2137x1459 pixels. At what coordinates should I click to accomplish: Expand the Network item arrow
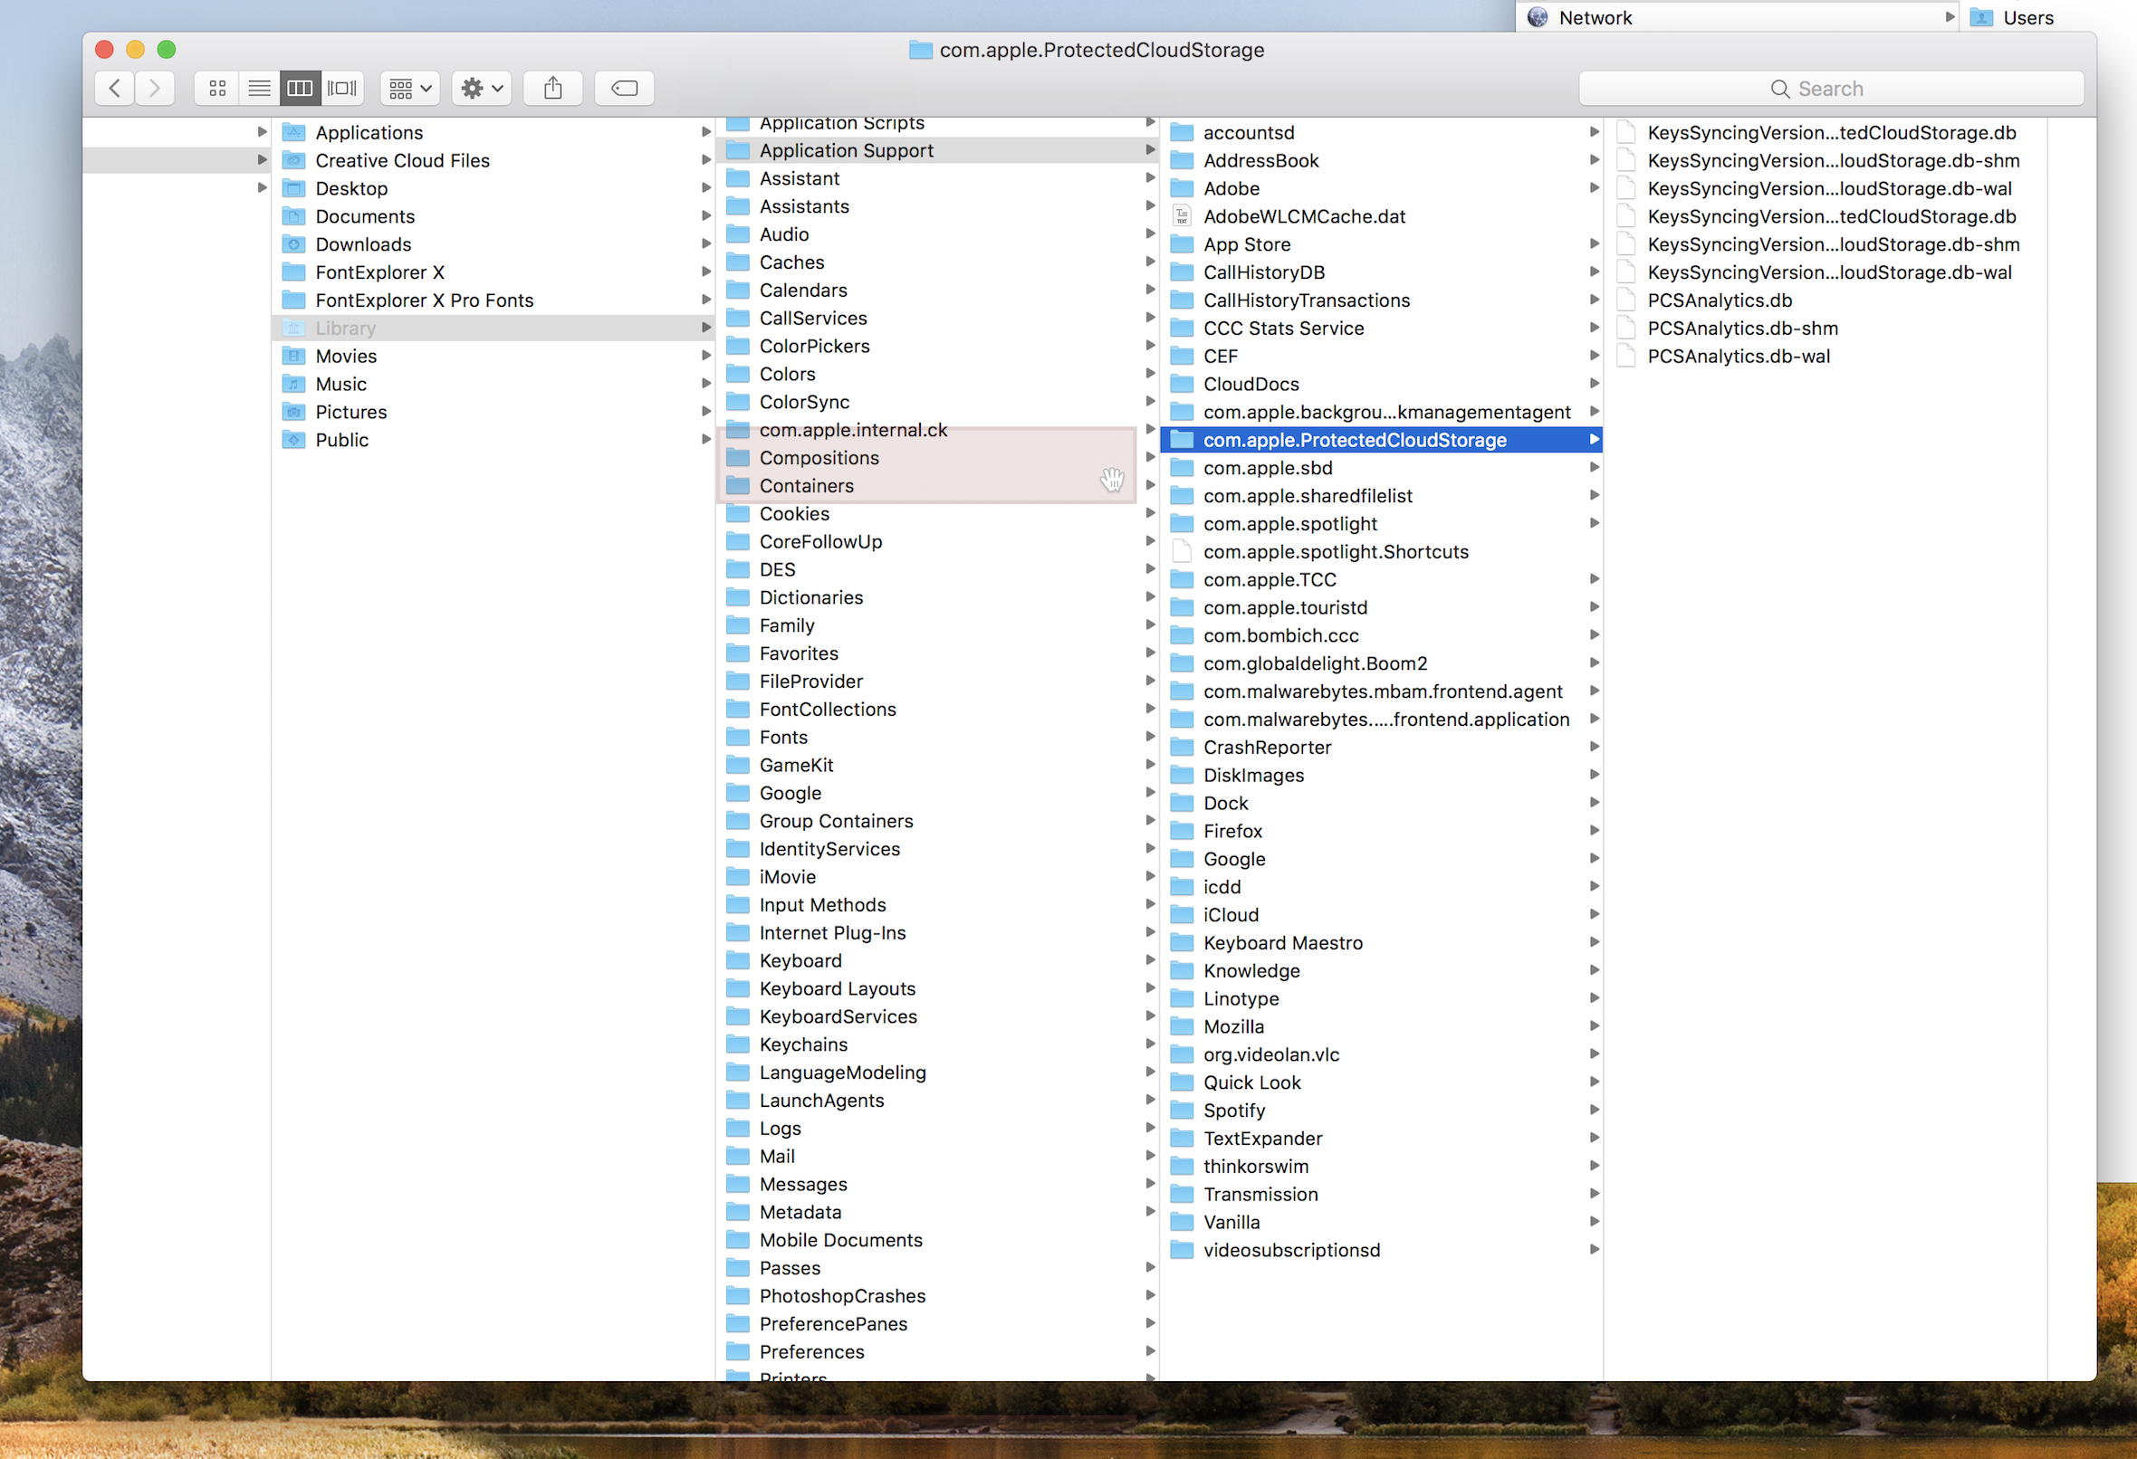pos(1950,17)
